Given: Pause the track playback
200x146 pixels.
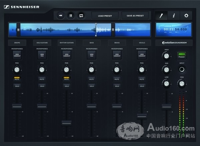Looking at the screenshot, I should [x=71, y=16].
